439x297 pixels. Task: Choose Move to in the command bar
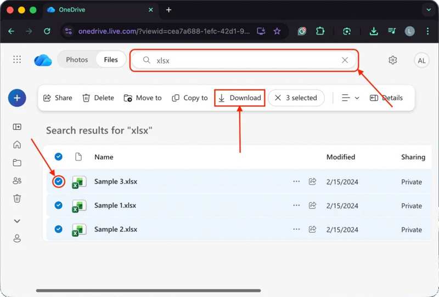click(x=143, y=98)
